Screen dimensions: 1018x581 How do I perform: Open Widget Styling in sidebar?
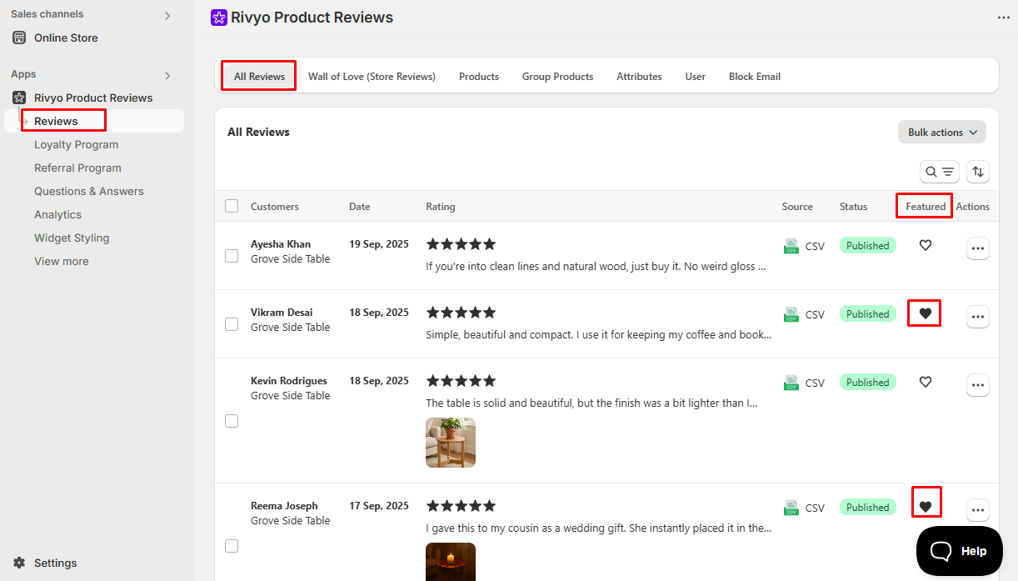[x=72, y=238]
